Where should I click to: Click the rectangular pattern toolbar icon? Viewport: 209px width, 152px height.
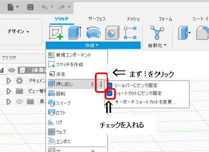[130, 33]
